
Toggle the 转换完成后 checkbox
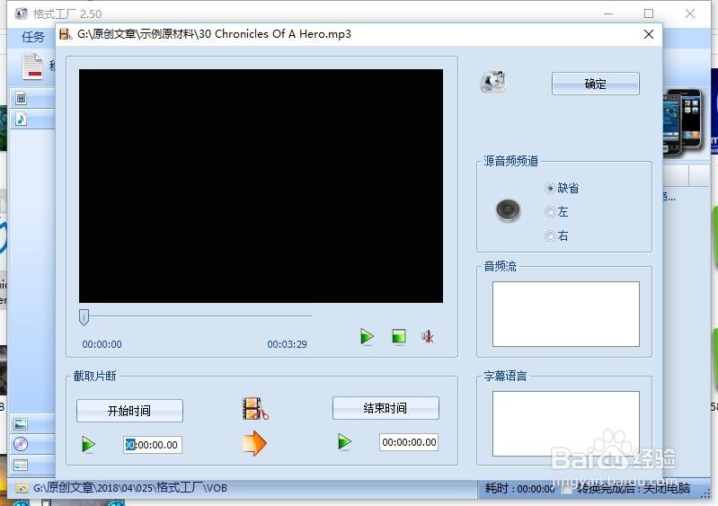566,489
